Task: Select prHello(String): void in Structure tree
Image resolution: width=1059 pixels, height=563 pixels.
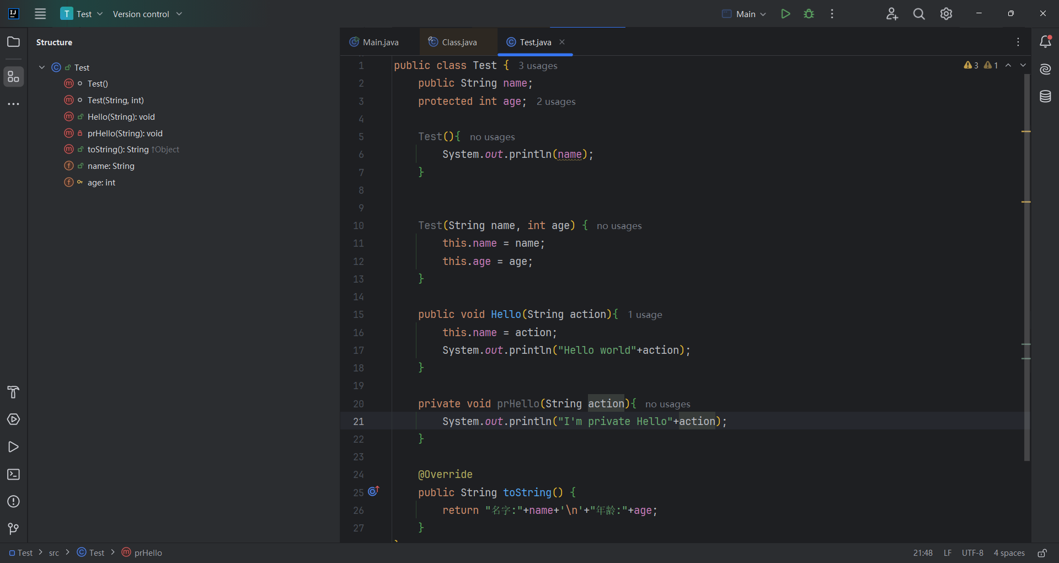Action: point(125,134)
